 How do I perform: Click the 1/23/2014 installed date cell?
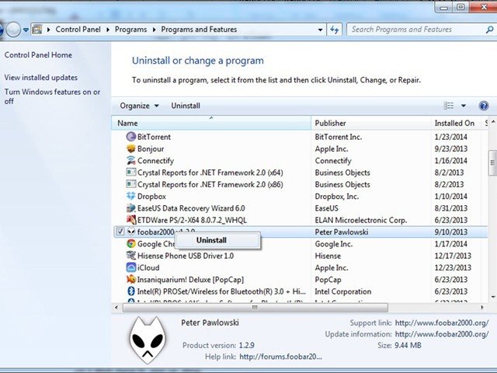450,137
